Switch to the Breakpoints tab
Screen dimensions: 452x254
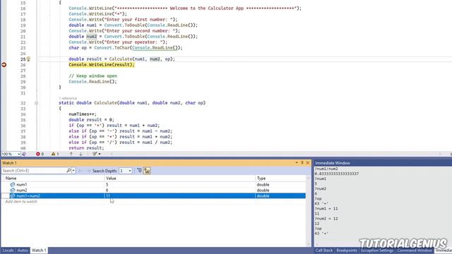point(347,250)
